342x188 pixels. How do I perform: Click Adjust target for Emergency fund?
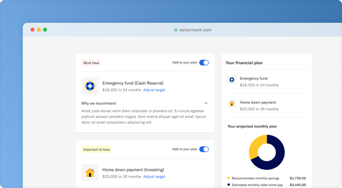154,90
